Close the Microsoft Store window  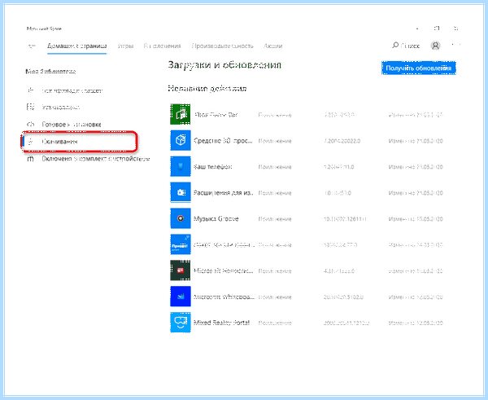(x=455, y=29)
